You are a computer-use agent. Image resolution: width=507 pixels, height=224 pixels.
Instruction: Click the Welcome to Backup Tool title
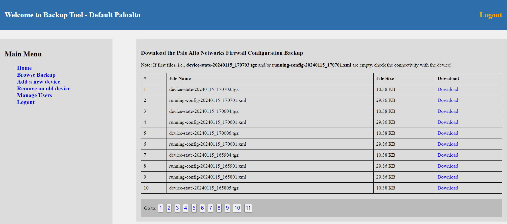[x=72, y=15]
